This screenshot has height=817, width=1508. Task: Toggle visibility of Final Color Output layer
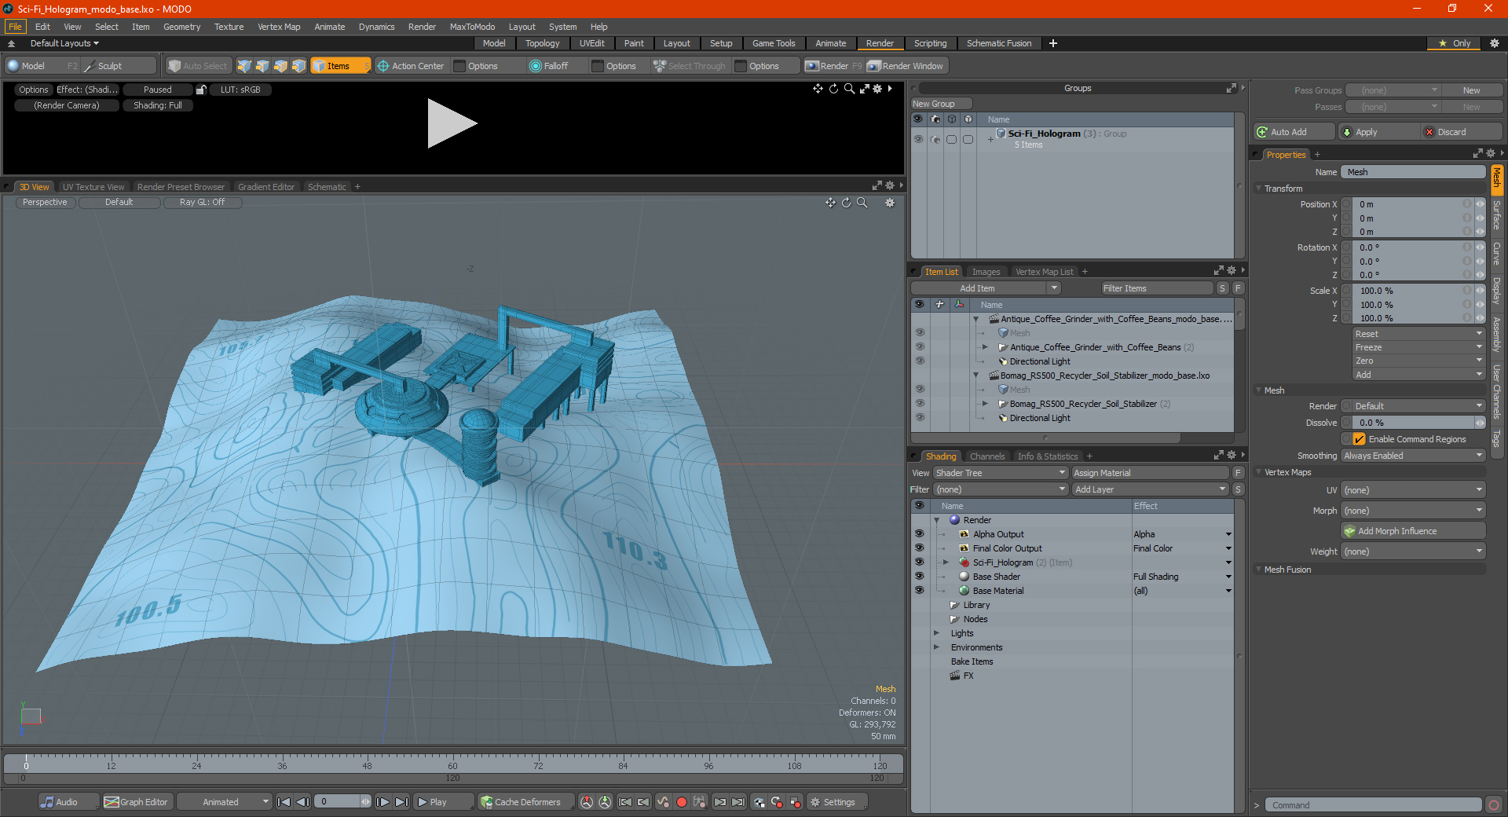point(919,548)
